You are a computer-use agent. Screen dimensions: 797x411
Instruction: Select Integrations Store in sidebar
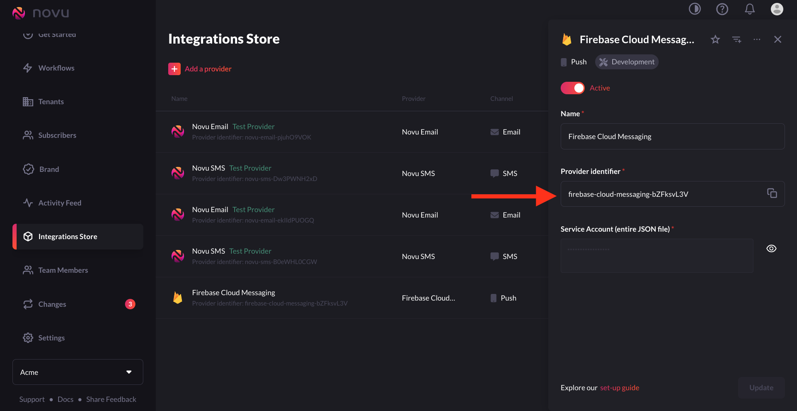[x=78, y=237]
